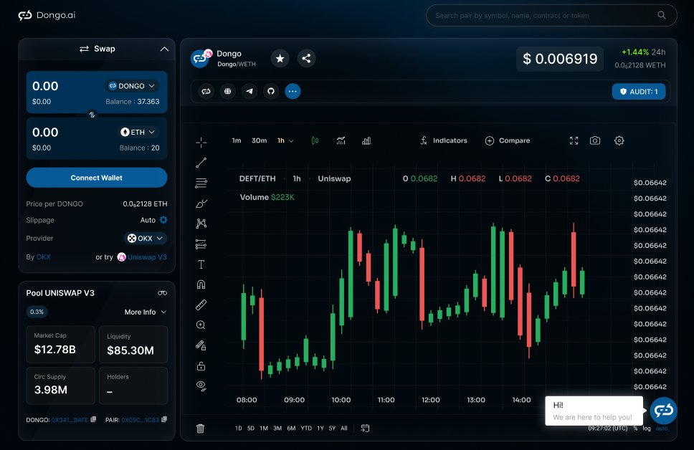694x450 pixels.
Task: Expand More Info in the pool panel
Action: [145, 312]
